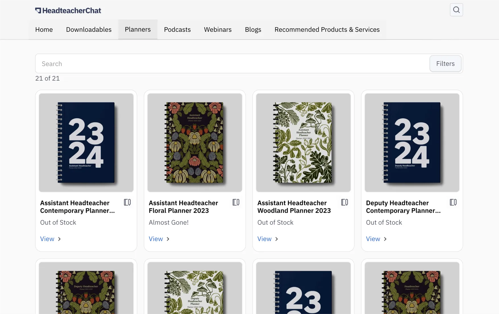Open preview icon on Woodland Planner 2023 card

pyautogui.click(x=344, y=202)
